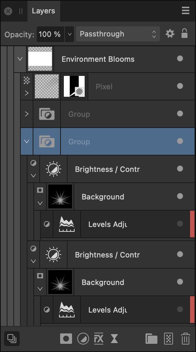Viewport: 196px width, 352px height.
Task: Open the opacity value dropdown arrow
Action: pos(69,34)
